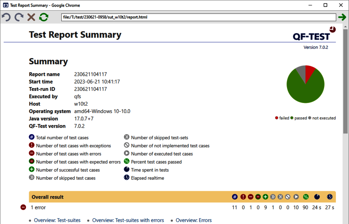349x224 pixels.
Task: Click the green go arrow beside address bar
Action: point(342,17)
